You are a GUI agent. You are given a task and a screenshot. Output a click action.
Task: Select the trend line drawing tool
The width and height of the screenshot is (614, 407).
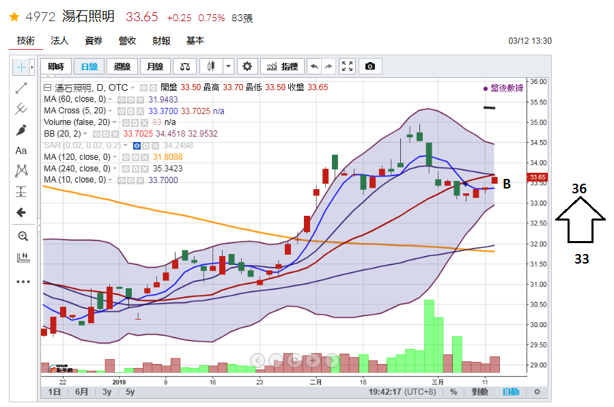(x=21, y=88)
